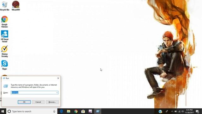
Task: Close the Run dialog with X
Action: [x=58, y=78]
